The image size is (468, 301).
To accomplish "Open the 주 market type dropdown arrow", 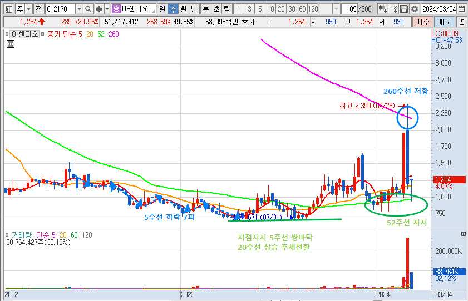I will pos(28,9).
